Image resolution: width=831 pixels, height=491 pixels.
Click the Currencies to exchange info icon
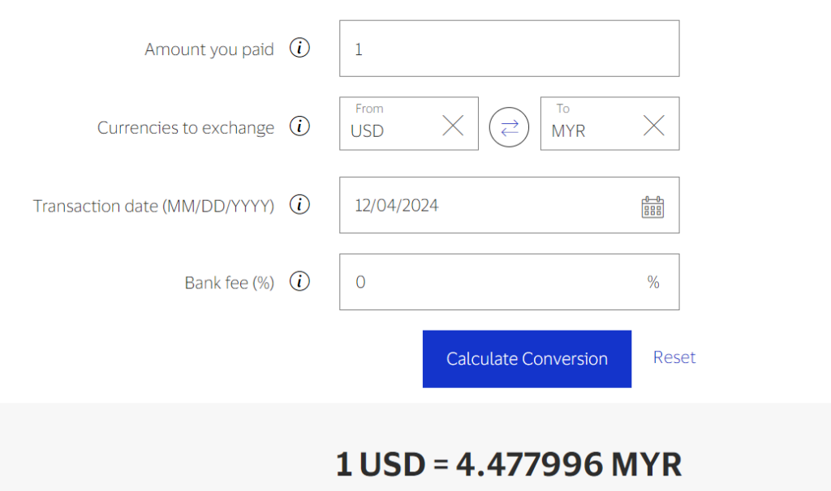click(x=300, y=127)
